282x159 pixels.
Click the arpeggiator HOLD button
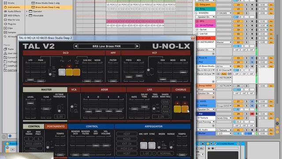126,139
